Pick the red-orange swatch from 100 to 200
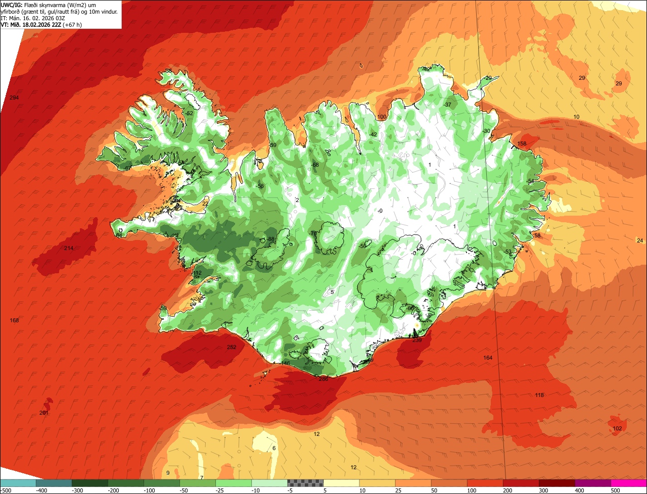Screen dimensions: 647x494 pyautogui.click(x=485, y=483)
